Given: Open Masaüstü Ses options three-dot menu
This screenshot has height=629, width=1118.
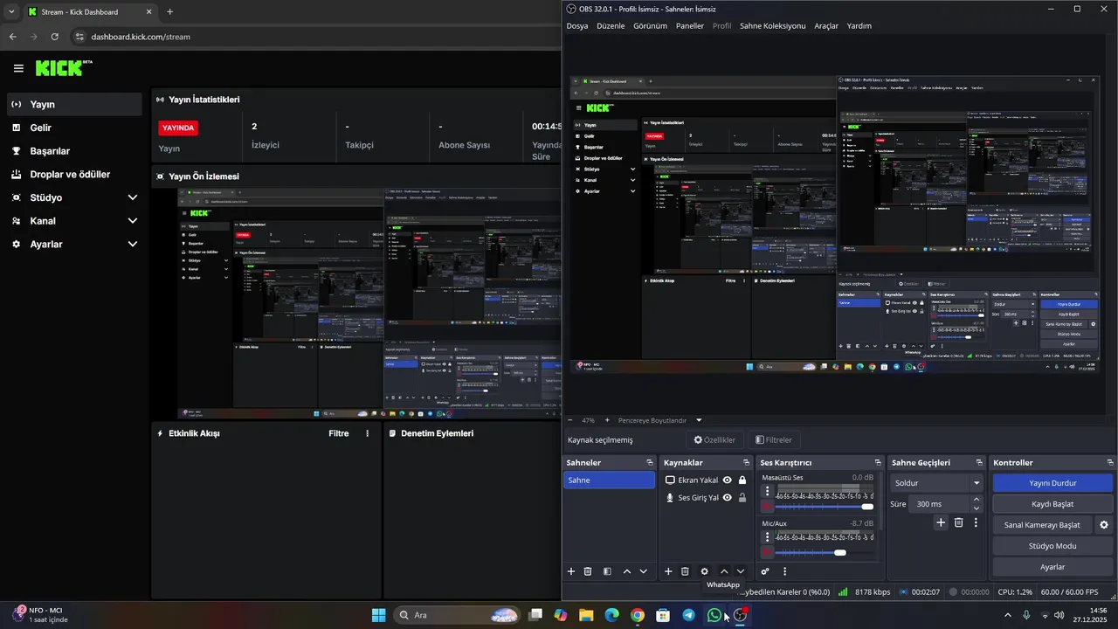Looking at the screenshot, I should (768, 491).
